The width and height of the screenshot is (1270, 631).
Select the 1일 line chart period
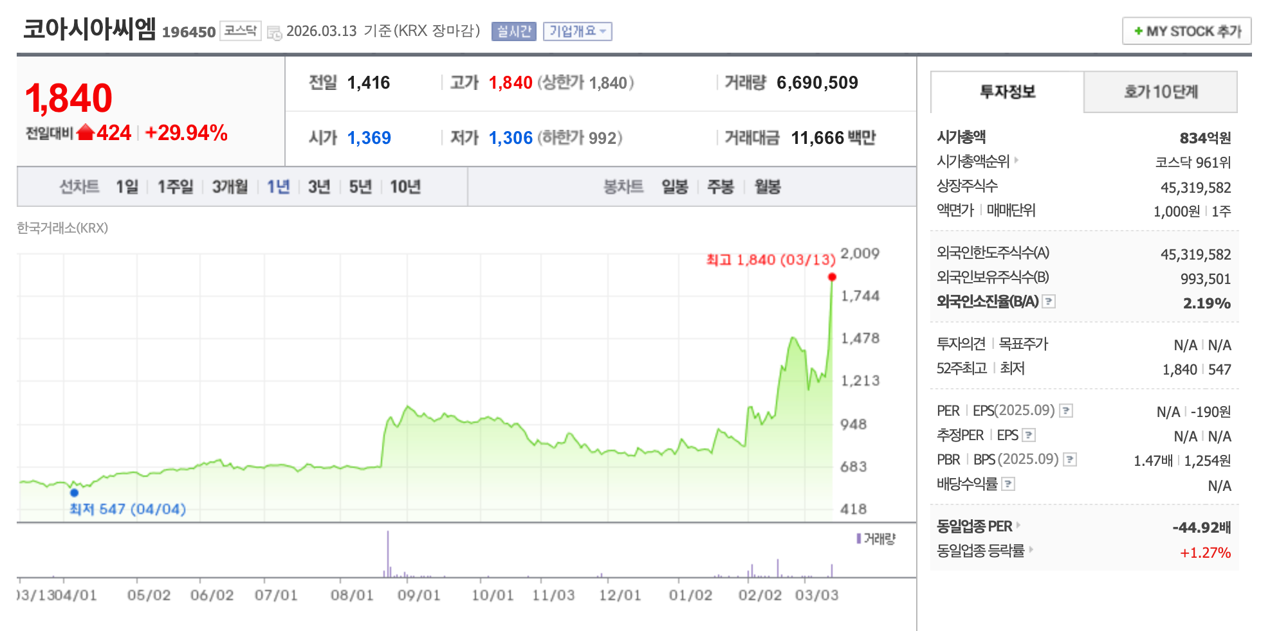click(x=127, y=187)
